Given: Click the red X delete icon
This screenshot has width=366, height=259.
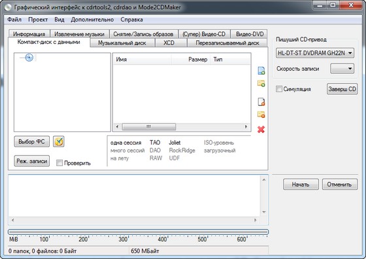Looking at the screenshot, I should (x=261, y=129).
